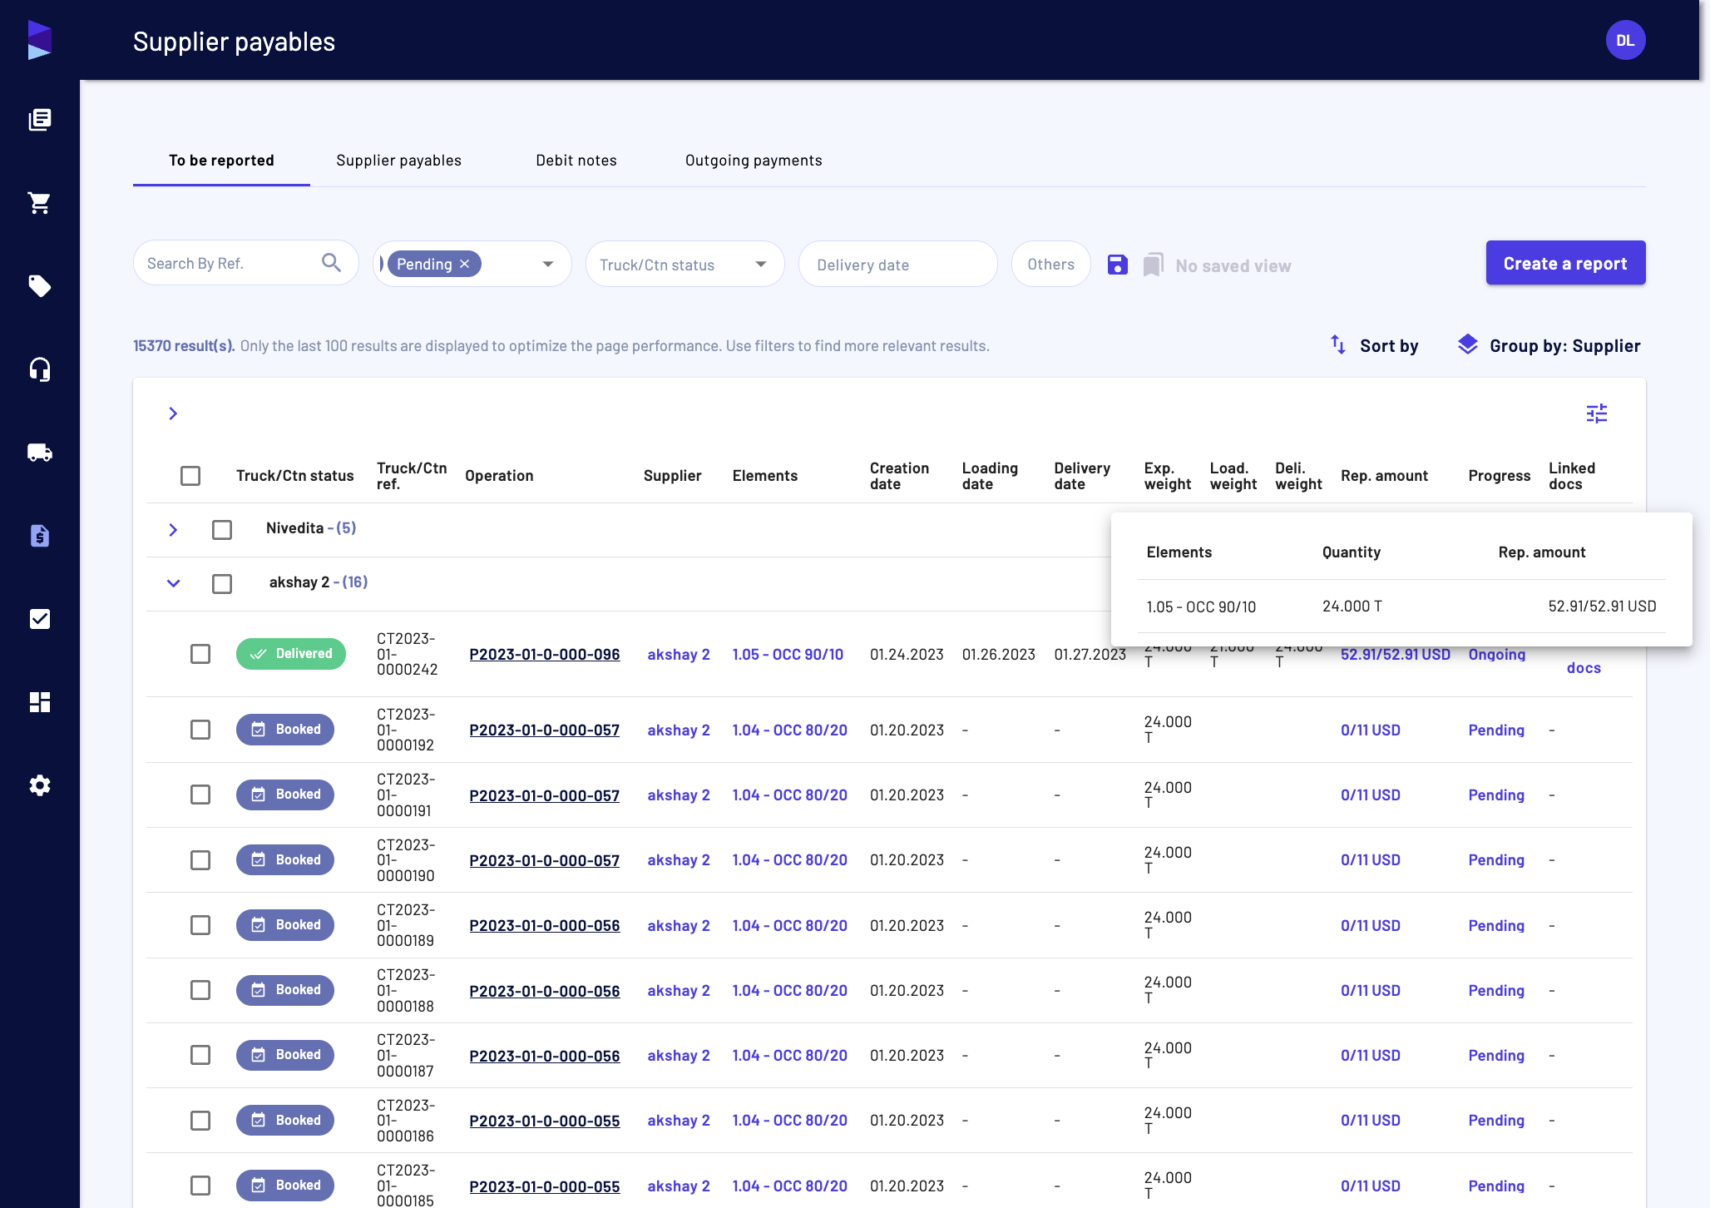
Task: Switch to the Outgoing payments tab
Action: click(x=754, y=161)
